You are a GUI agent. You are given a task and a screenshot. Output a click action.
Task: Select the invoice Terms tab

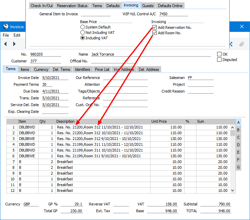pyautogui.click(x=11, y=69)
